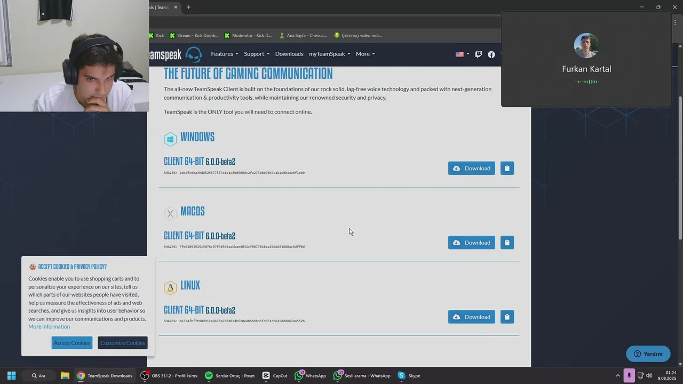The width and height of the screenshot is (683, 384).
Task: Close the TeamSpeak browser tab
Action: [x=176, y=7]
